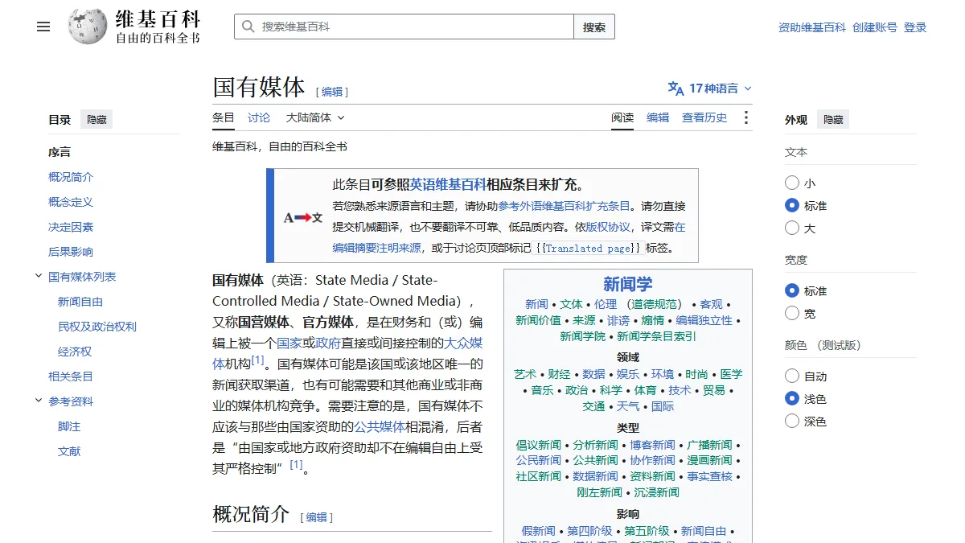
Task: Go to 概况简介 in contents
Action: [x=71, y=177]
